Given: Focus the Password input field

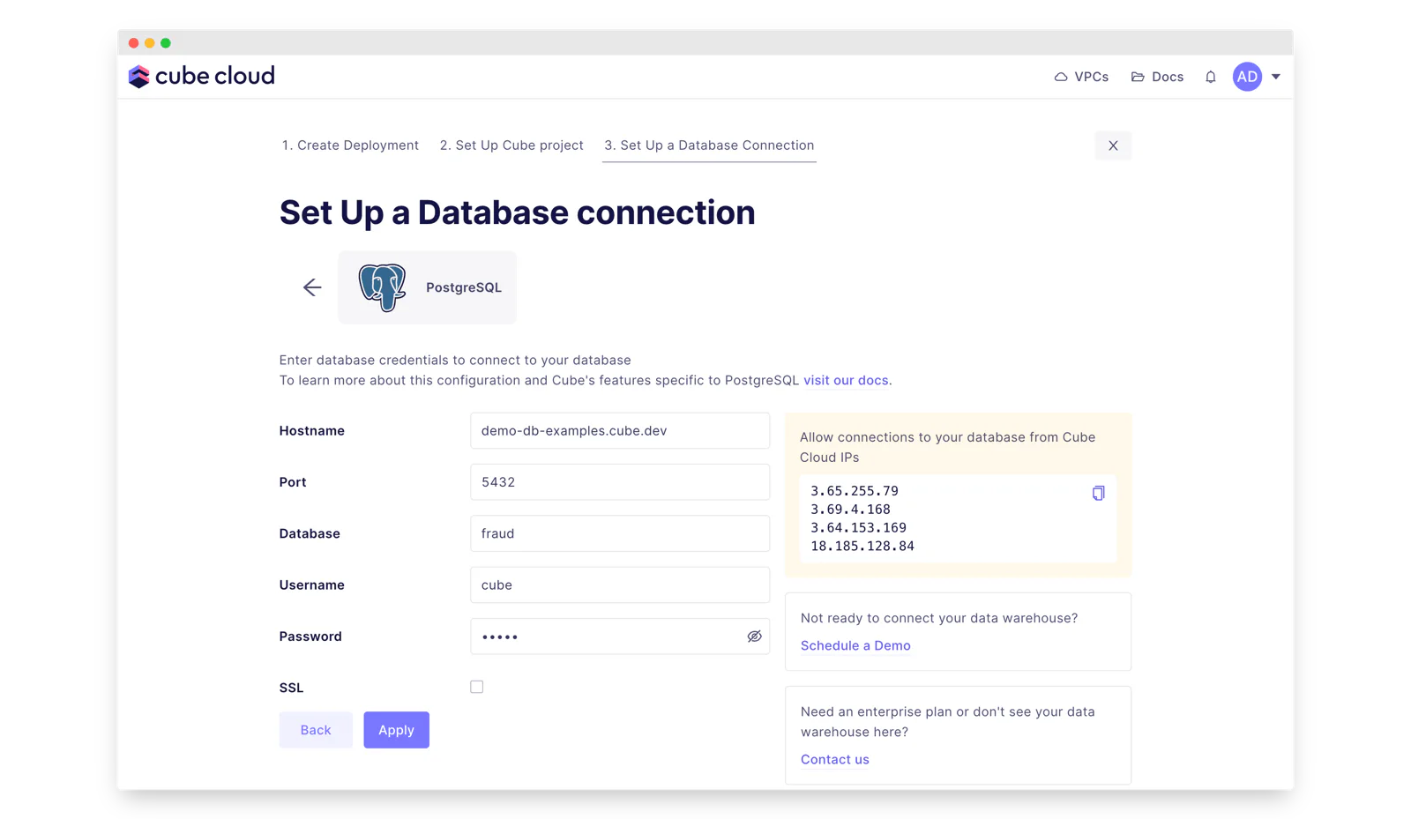Looking at the screenshot, I should [x=620, y=637].
